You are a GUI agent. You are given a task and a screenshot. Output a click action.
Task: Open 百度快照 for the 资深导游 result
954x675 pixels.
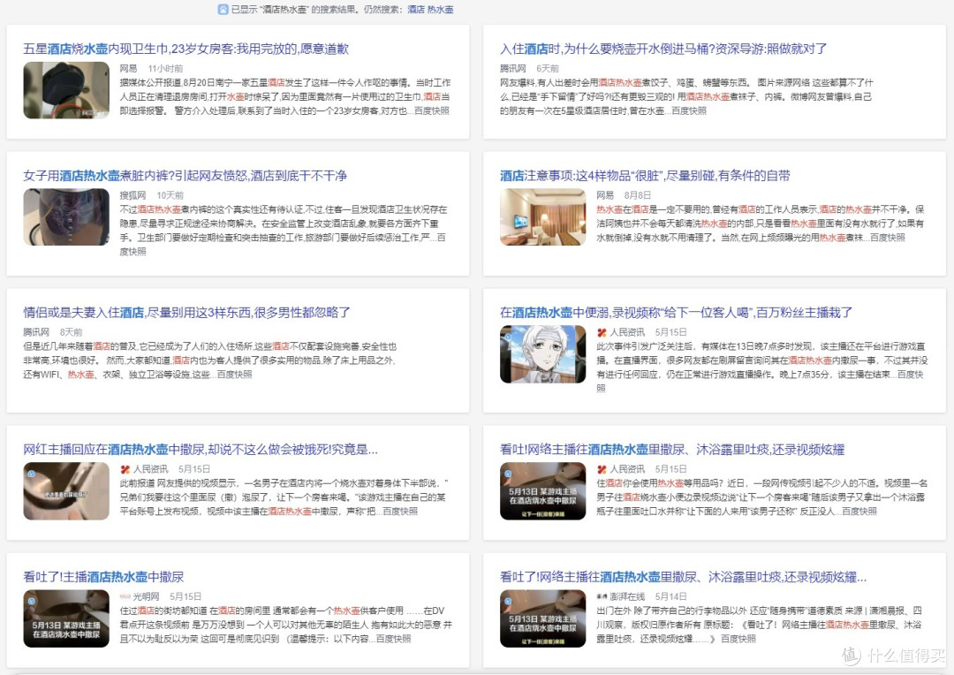689,110
